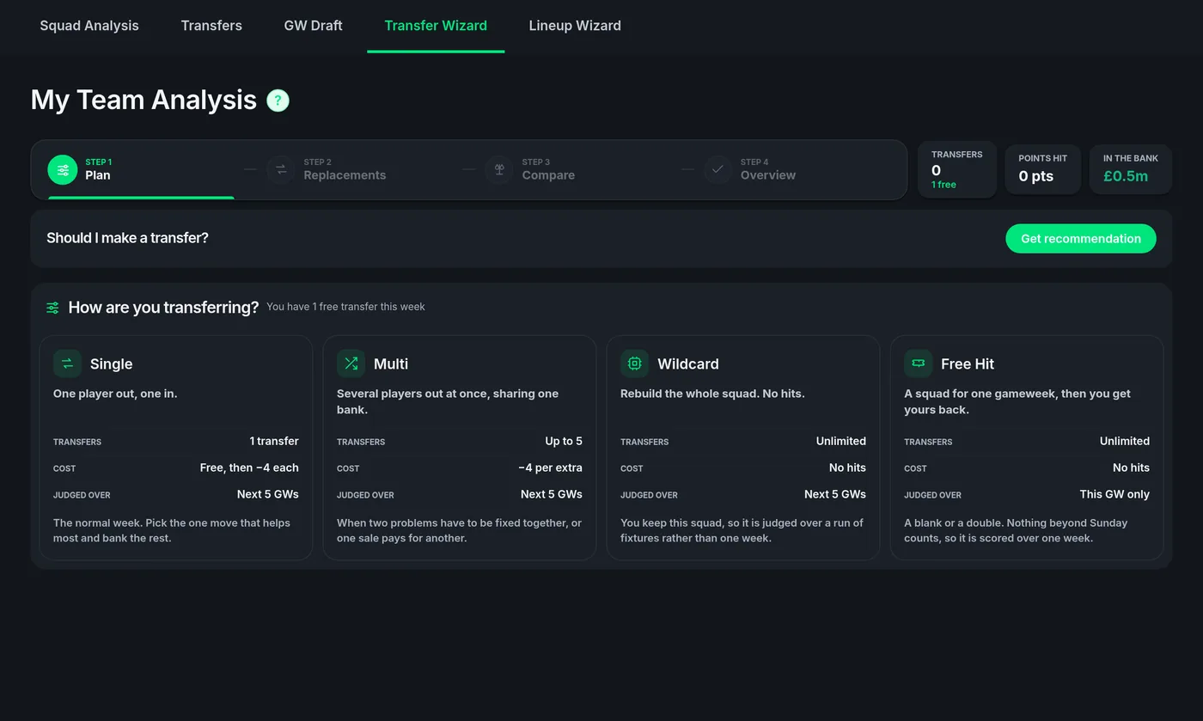The width and height of the screenshot is (1203, 721).
Task: Click the '−4 per extra' cost value
Action: [550, 467]
